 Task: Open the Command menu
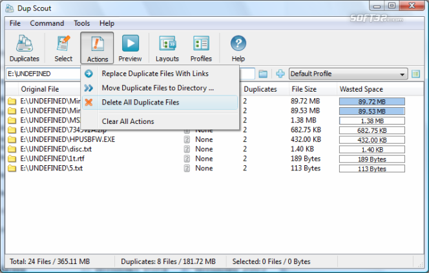(x=47, y=23)
